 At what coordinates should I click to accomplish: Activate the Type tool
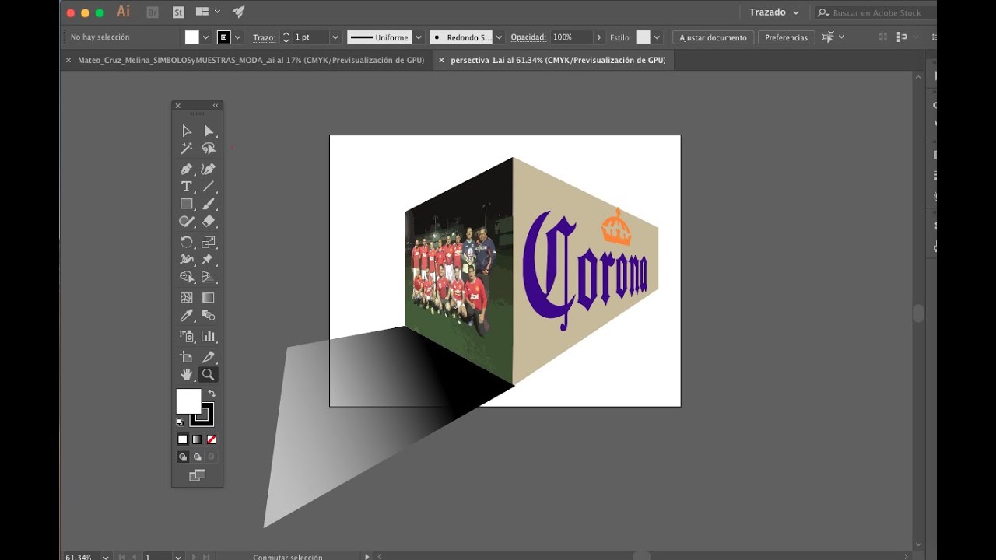[x=187, y=187]
